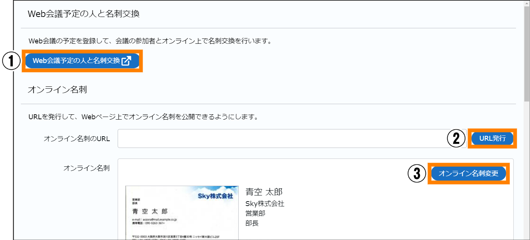
Task: Click the email address printed on the card
Action: click(x=155, y=219)
